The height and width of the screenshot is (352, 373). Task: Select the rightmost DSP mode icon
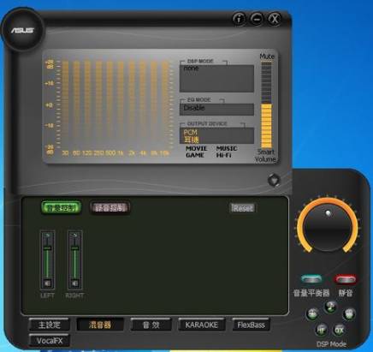[349, 314]
